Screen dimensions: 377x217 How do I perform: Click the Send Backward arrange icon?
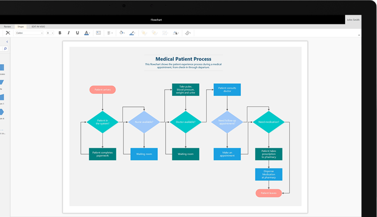154,33
